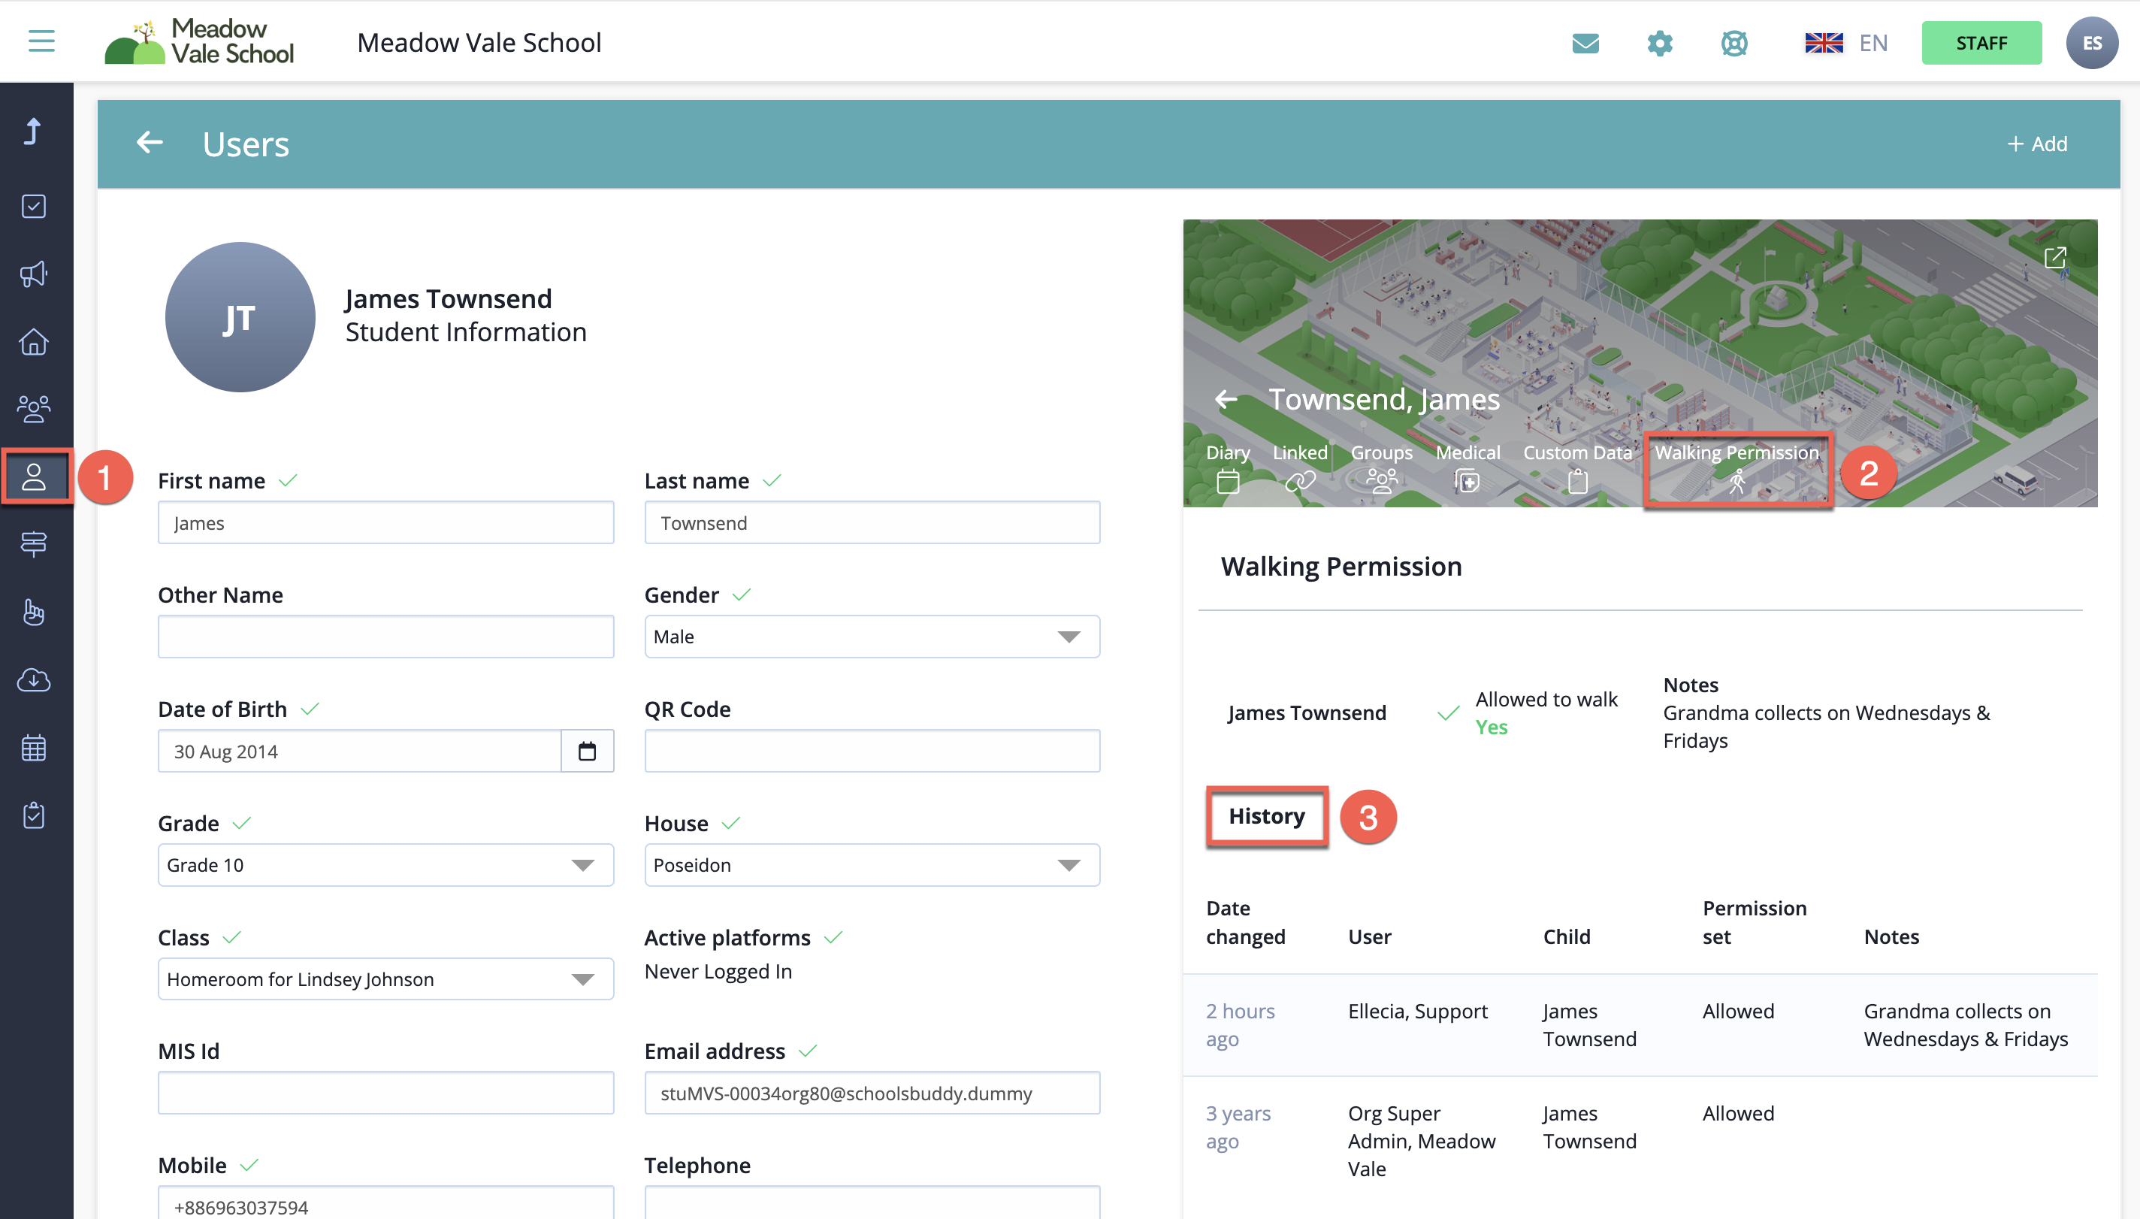
Task: Click 'Org Super Admin, Meadow Vale' cell
Action: 1421,1141
